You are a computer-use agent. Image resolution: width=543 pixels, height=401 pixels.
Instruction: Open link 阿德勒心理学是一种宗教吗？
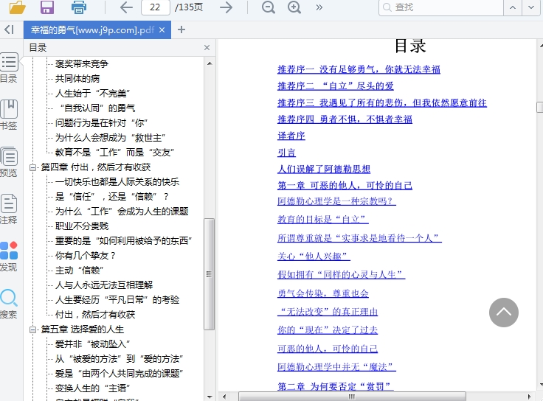(x=336, y=201)
